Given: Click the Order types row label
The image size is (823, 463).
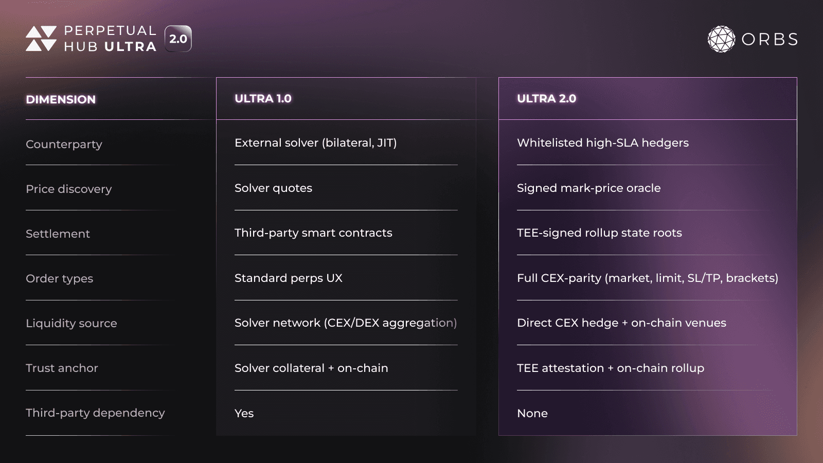Looking at the screenshot, I should tap(59, 278).
